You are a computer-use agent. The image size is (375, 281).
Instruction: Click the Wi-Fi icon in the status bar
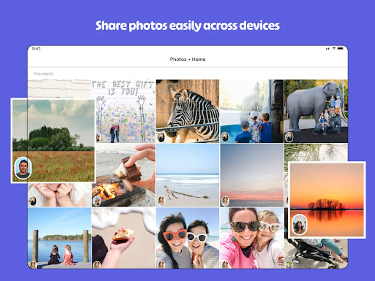pyautogui.click(x=333, y=49)
